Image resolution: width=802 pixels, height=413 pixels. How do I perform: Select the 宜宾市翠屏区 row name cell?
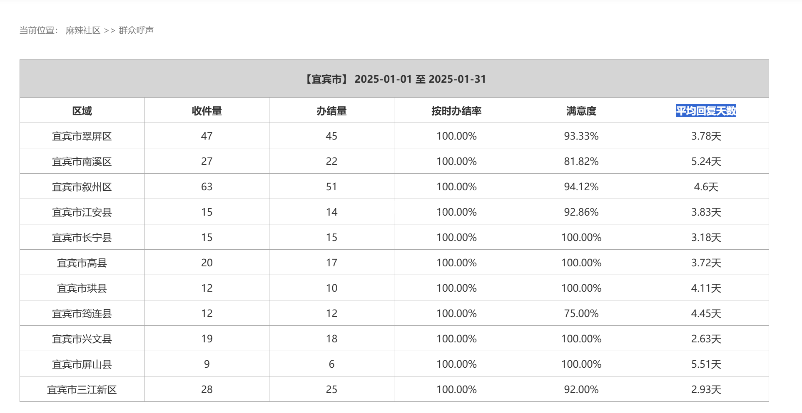[x=82, y=136]
